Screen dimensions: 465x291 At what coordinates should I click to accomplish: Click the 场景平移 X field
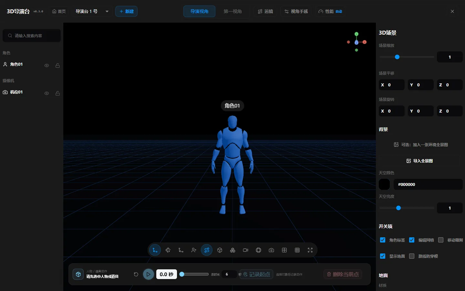pos(391,85)
